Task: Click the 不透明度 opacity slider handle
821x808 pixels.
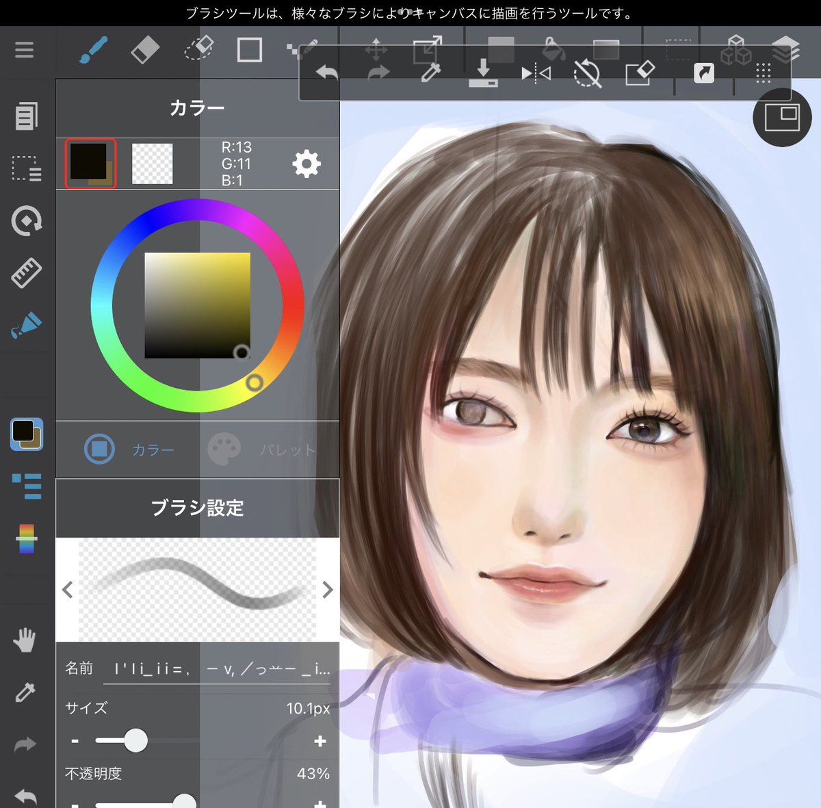Action: coord(183,803)
